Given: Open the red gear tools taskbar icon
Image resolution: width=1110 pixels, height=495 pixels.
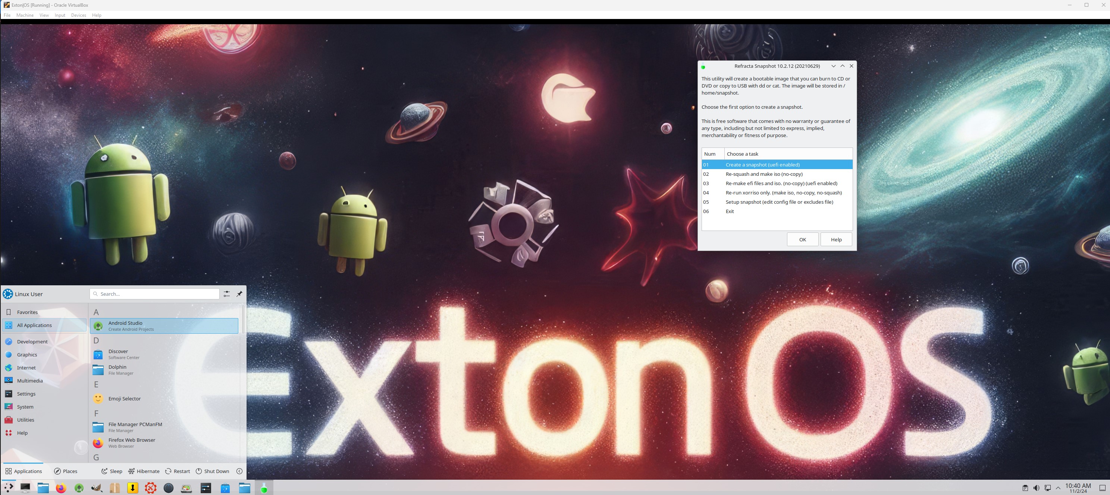Looking at the screenshot, I should pyautogui.click(x=150, y=488).
